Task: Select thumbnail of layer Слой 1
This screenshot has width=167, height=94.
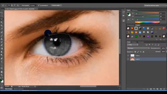Action: (132, 56)
